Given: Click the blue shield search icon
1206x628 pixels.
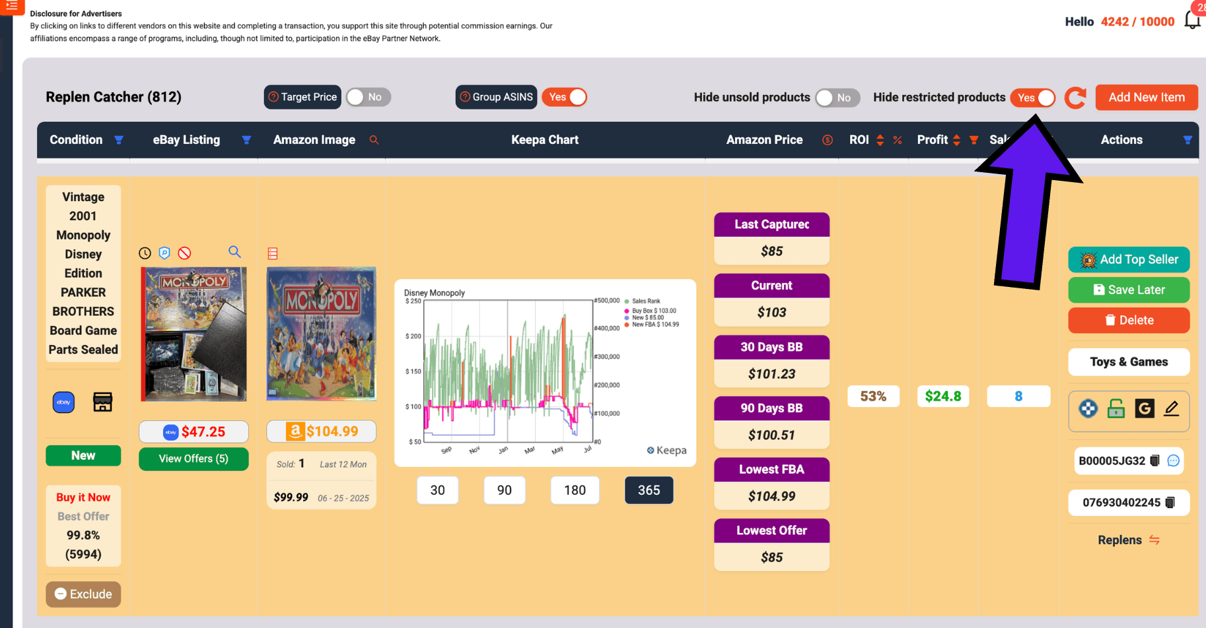Looking at the screenshot, I should tap(165, 253).
